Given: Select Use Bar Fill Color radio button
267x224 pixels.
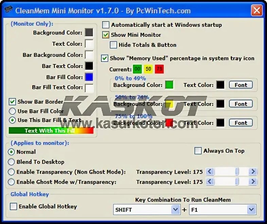Looking at the screenshot, I should (x=12, y=111).
